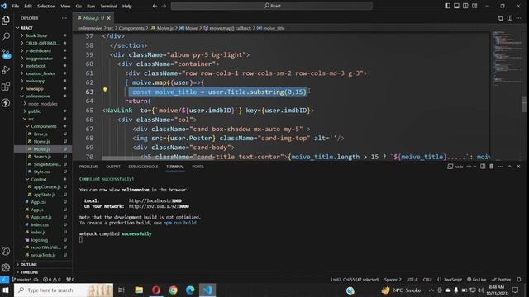The image size is (529, 297).
Task: Open Chrome from the Windows taskbar
Action: pyautogui.click(x=173, y=290)
